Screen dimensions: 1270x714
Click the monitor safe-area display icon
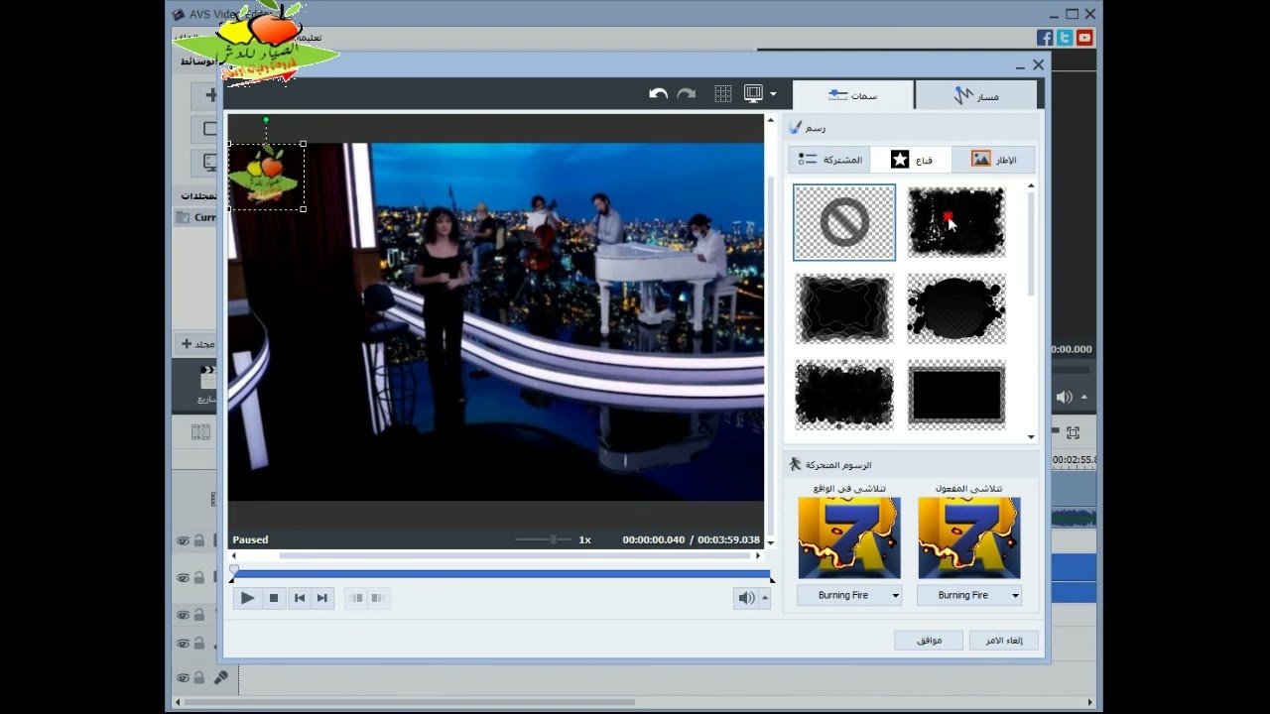tap(753, 94)
